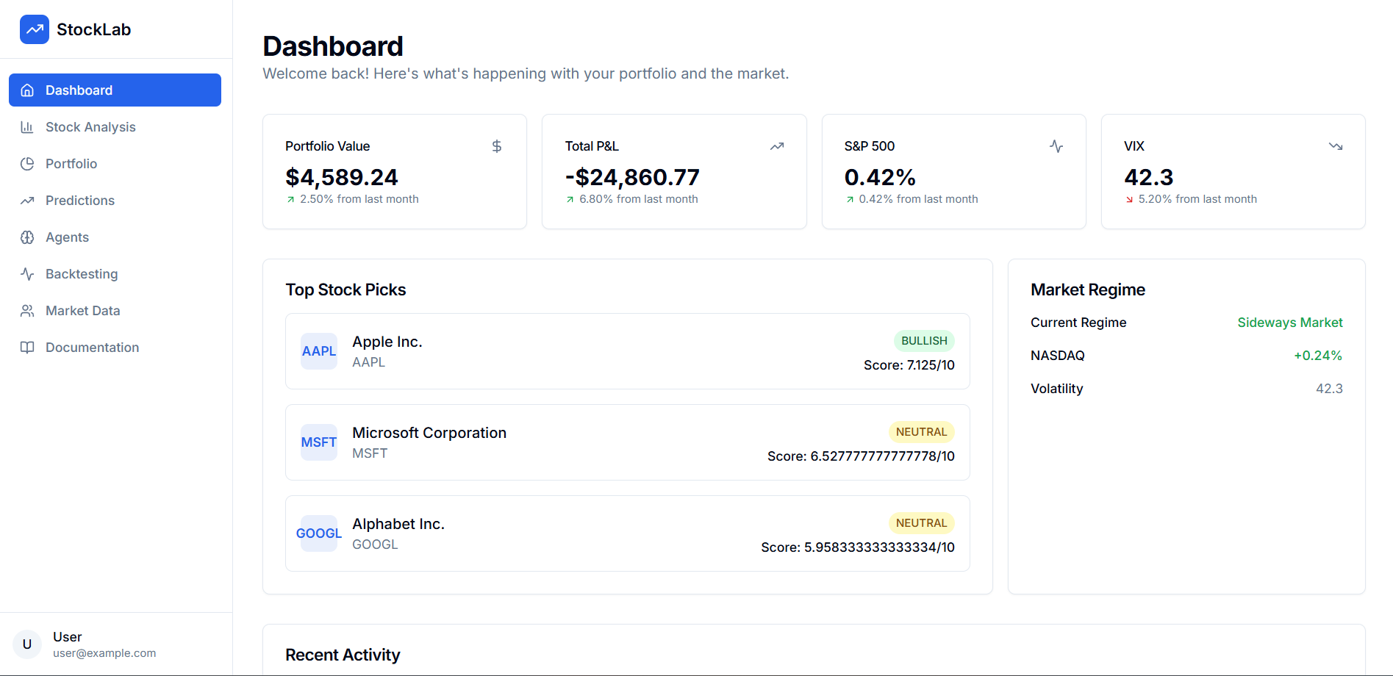
Task: Click the Top Stock Picks heading
Action: pyautogui.click(x=345, y=290)
